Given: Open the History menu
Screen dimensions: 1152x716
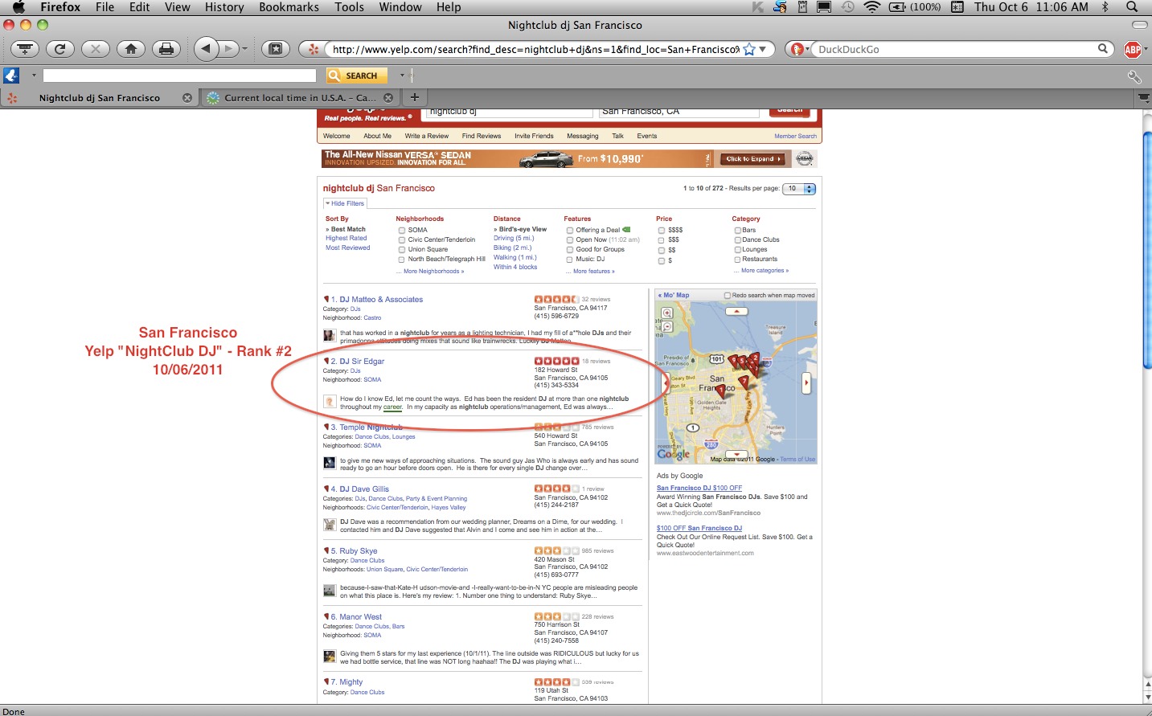Looking at the screenshot, I should click(x=224, y=7).
